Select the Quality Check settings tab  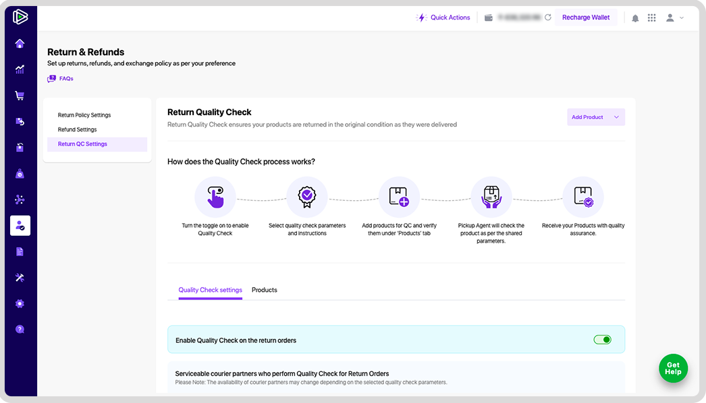pos(211,290)
